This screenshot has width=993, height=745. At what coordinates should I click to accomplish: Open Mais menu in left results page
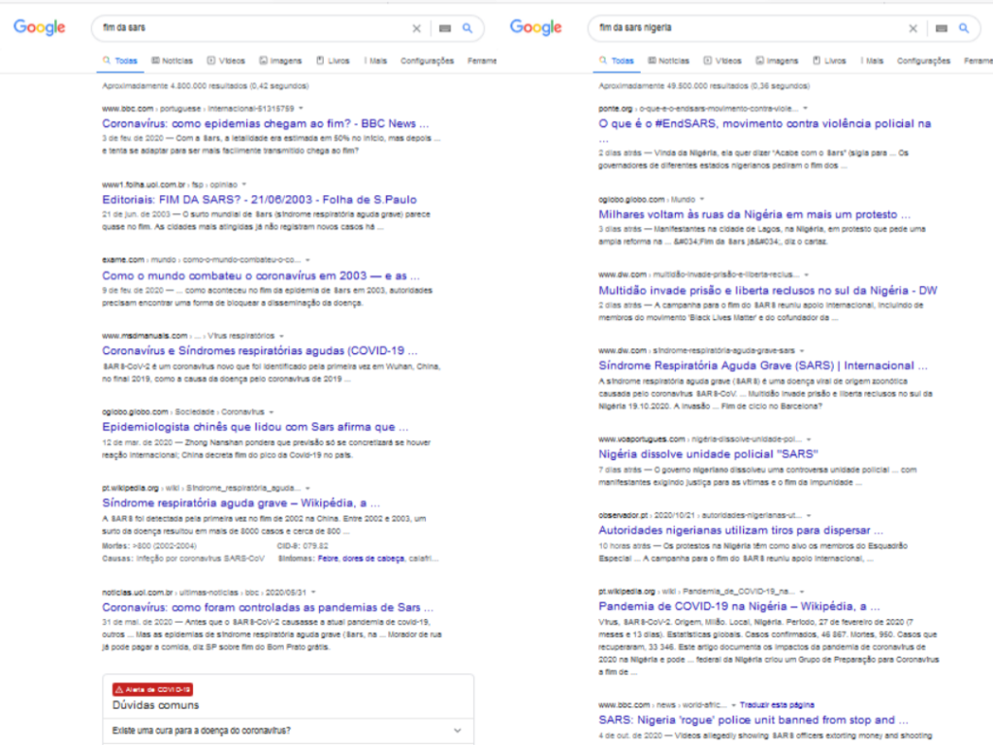tap(375, 61)
